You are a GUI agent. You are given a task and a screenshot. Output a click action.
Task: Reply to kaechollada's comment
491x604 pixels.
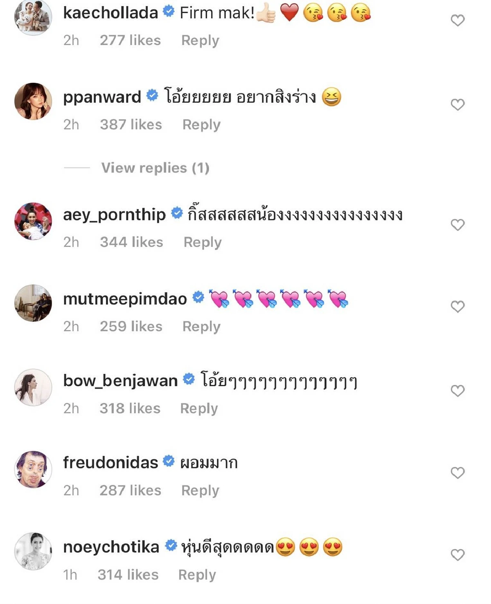[200, 40]
